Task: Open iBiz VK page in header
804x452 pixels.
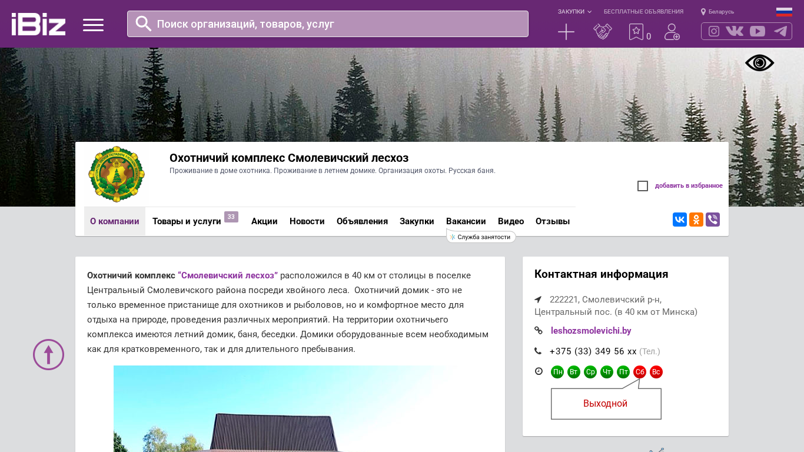Action: click(735, 31)
